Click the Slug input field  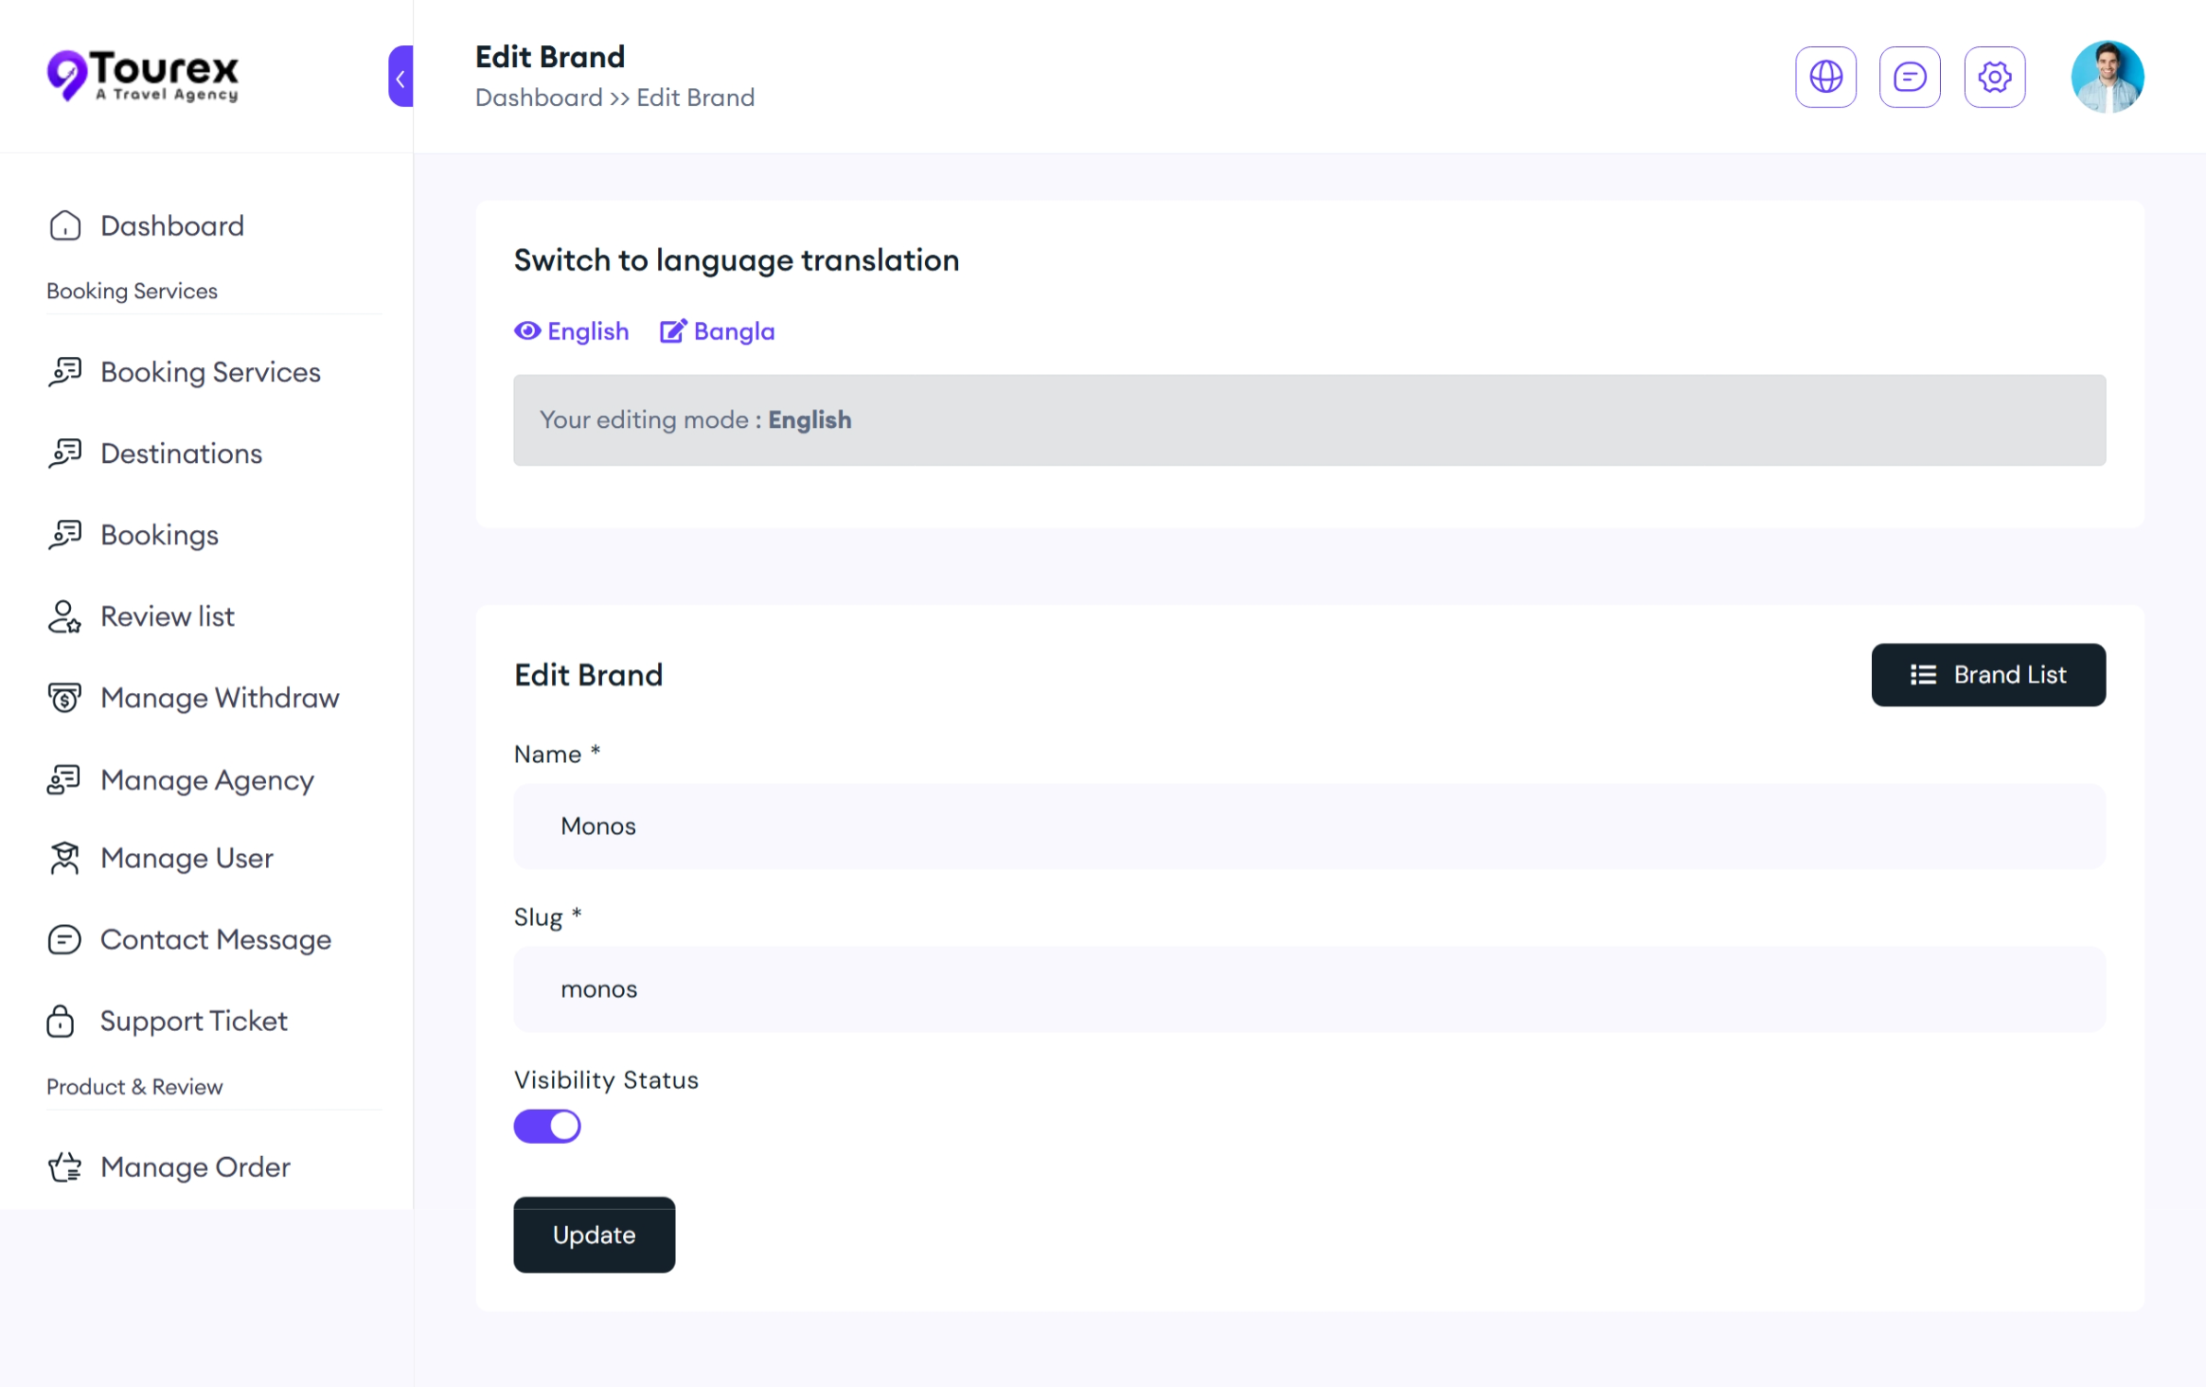tap(1308, 988)
